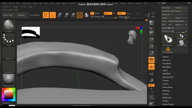Open LightBox
This screenshot has width=192, height=108.
coord(21,15)
